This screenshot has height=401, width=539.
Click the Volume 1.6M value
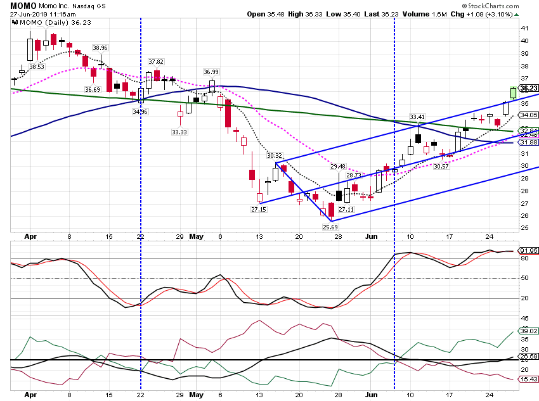click(424, 14)
